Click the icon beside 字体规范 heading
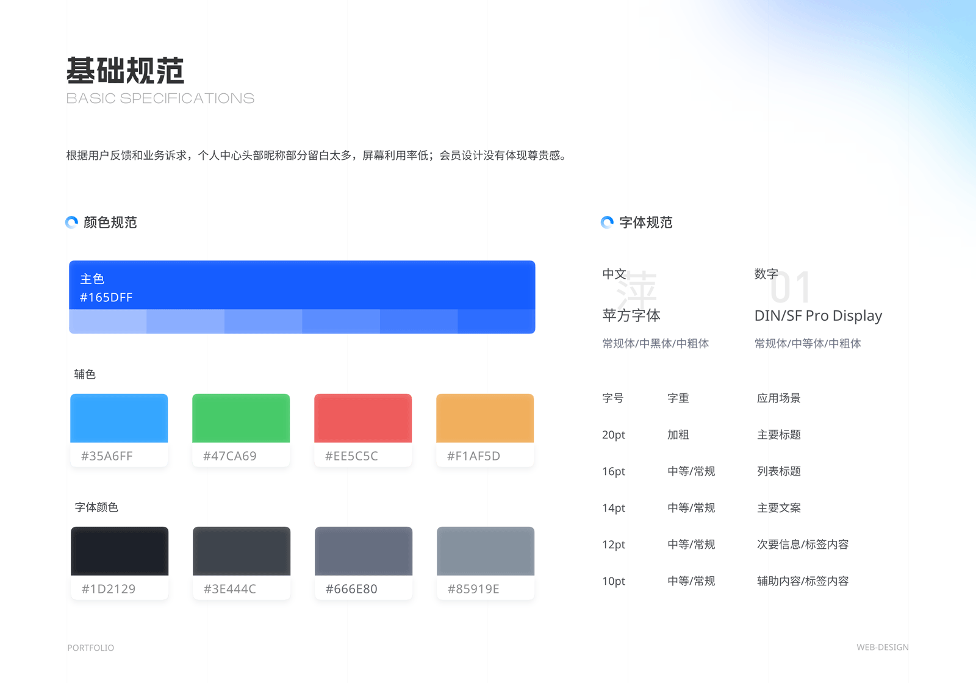This screenshot has height=683, width=976. [x=607, y=223]
